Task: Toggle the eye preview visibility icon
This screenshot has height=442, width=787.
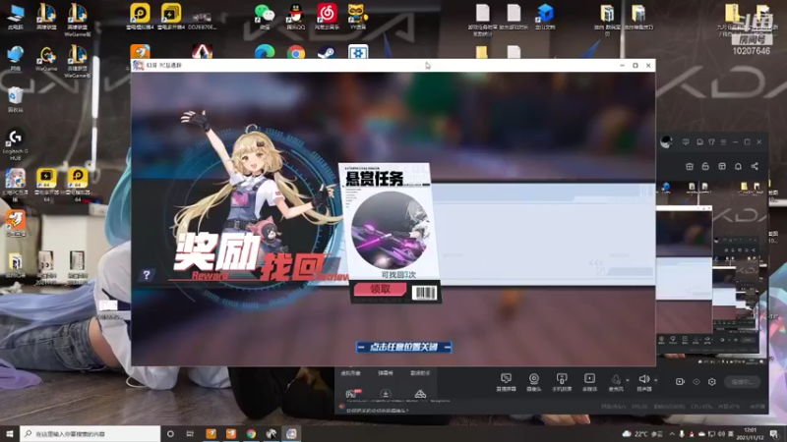Action: pyautogui.click(x=696, y=381)
